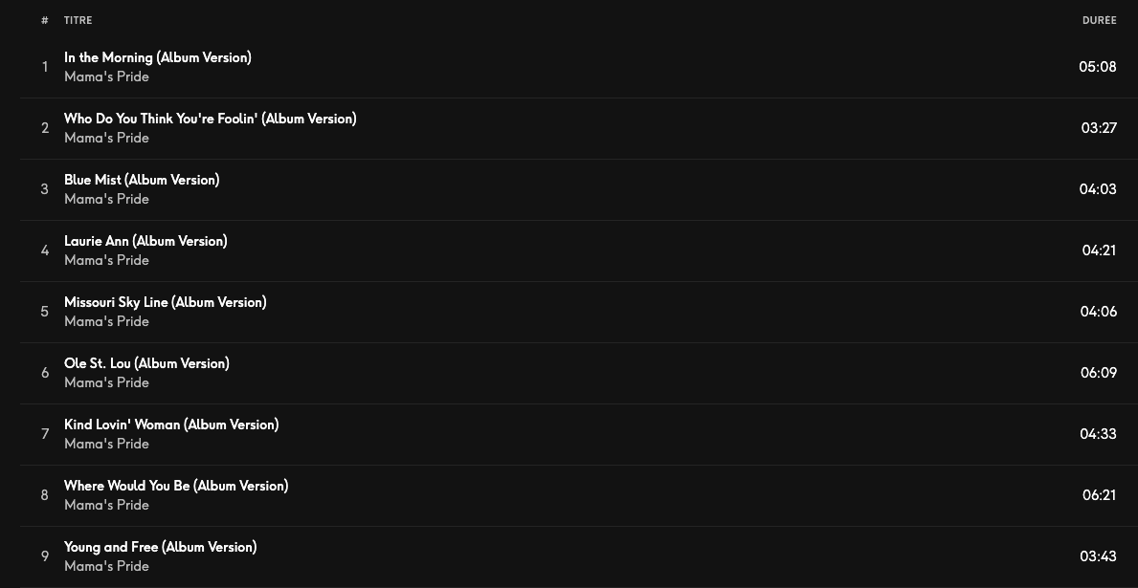
Task: Click the # column header
Action: 45,20
